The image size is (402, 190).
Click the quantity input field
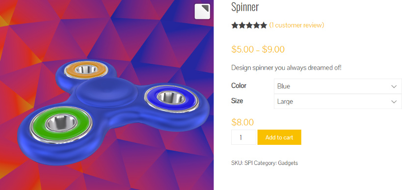coord(243,137)
